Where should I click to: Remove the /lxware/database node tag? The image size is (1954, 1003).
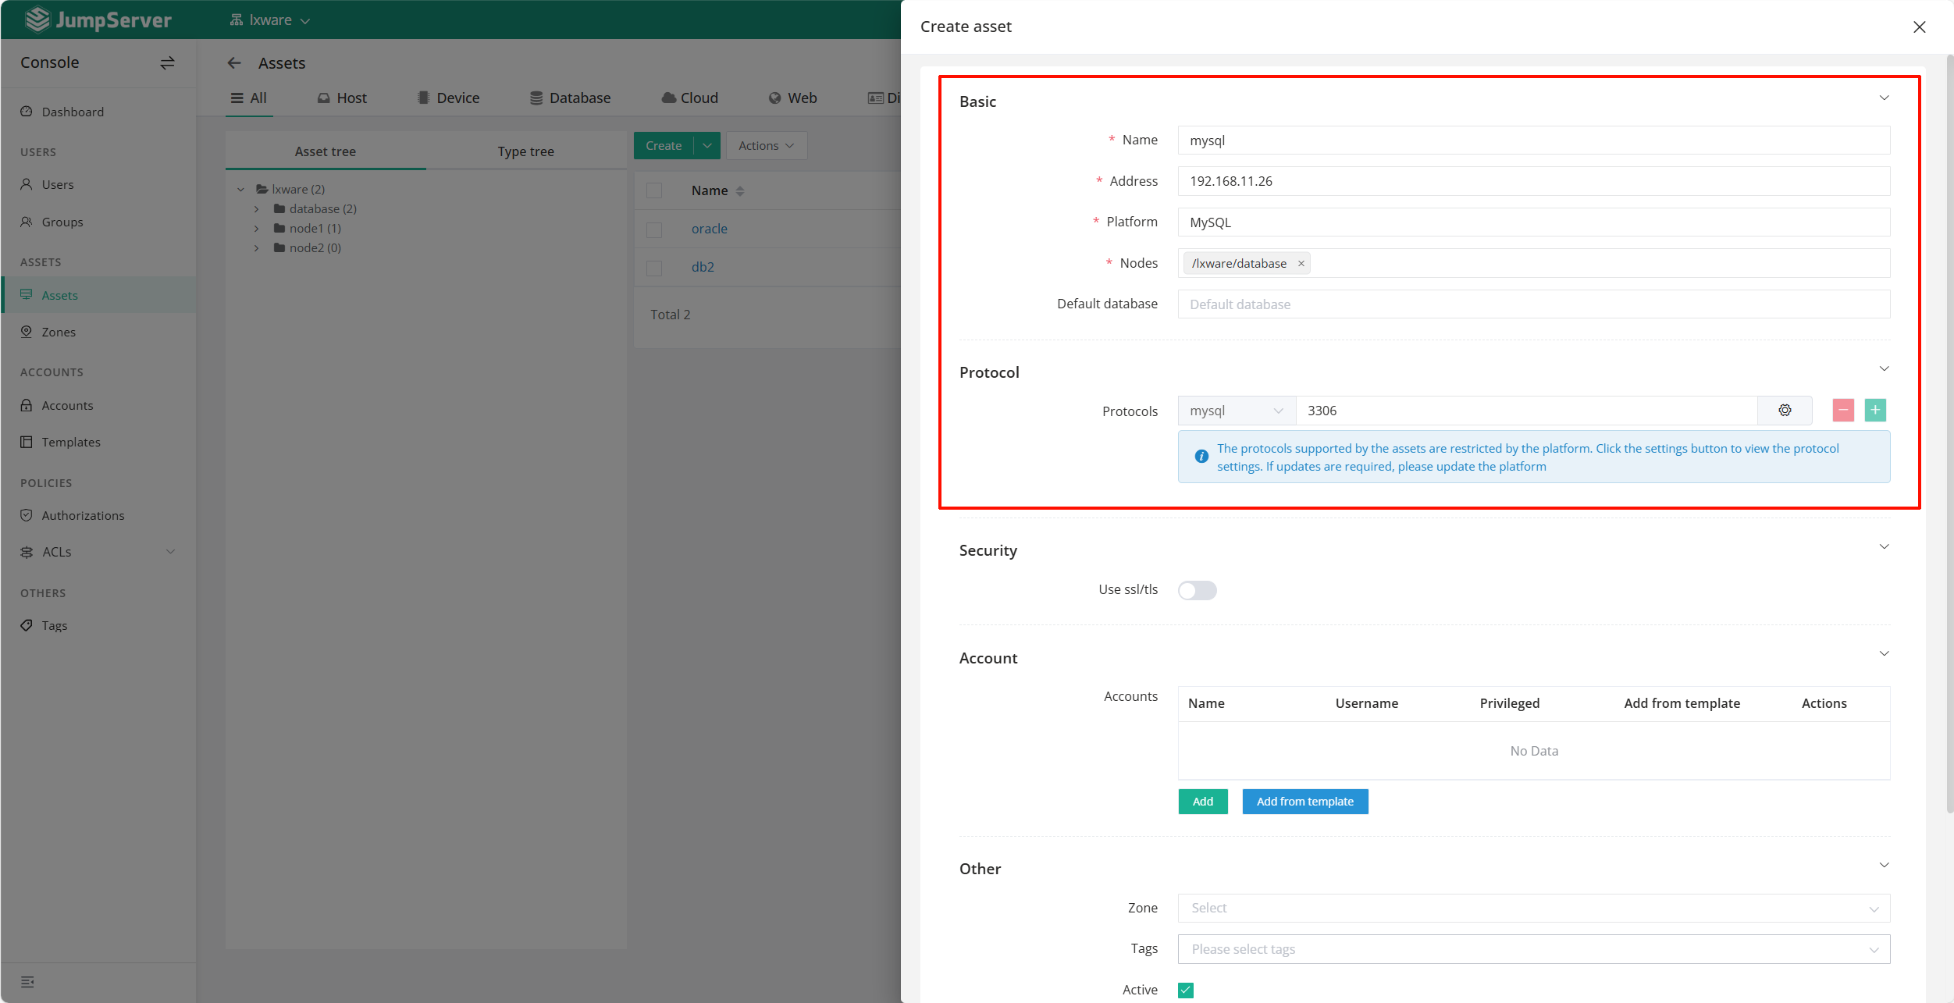(1301, 264)
